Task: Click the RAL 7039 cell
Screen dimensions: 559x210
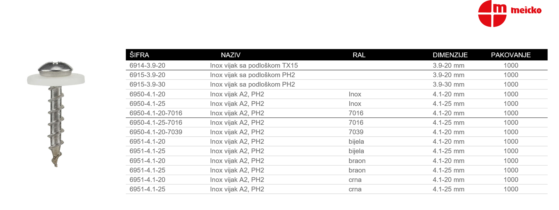Action: 356,132
